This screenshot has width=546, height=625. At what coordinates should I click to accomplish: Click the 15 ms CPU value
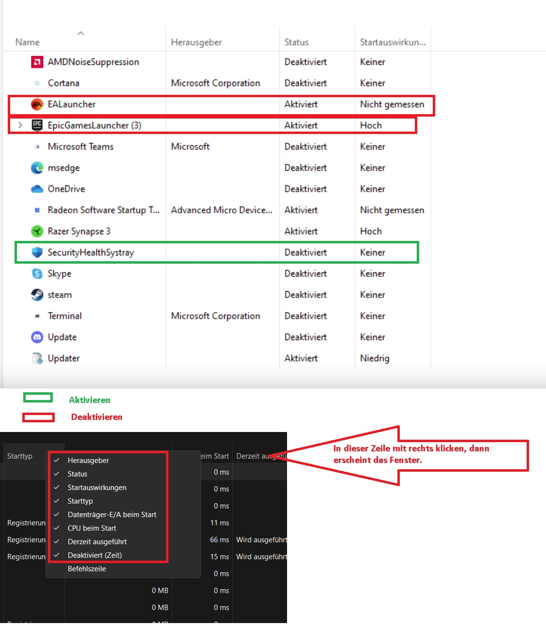point(219,557)
